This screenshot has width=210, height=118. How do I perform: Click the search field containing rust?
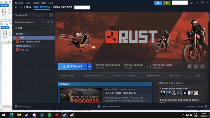[x=31, y=28]
